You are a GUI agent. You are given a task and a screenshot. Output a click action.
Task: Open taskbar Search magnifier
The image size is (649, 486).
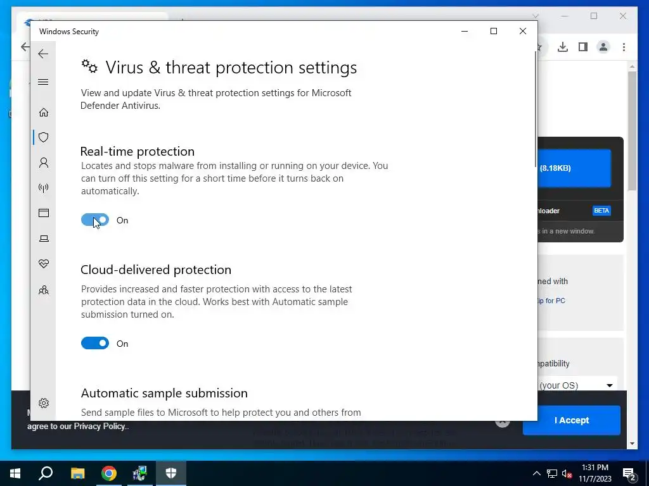click(x=46, y=473)
